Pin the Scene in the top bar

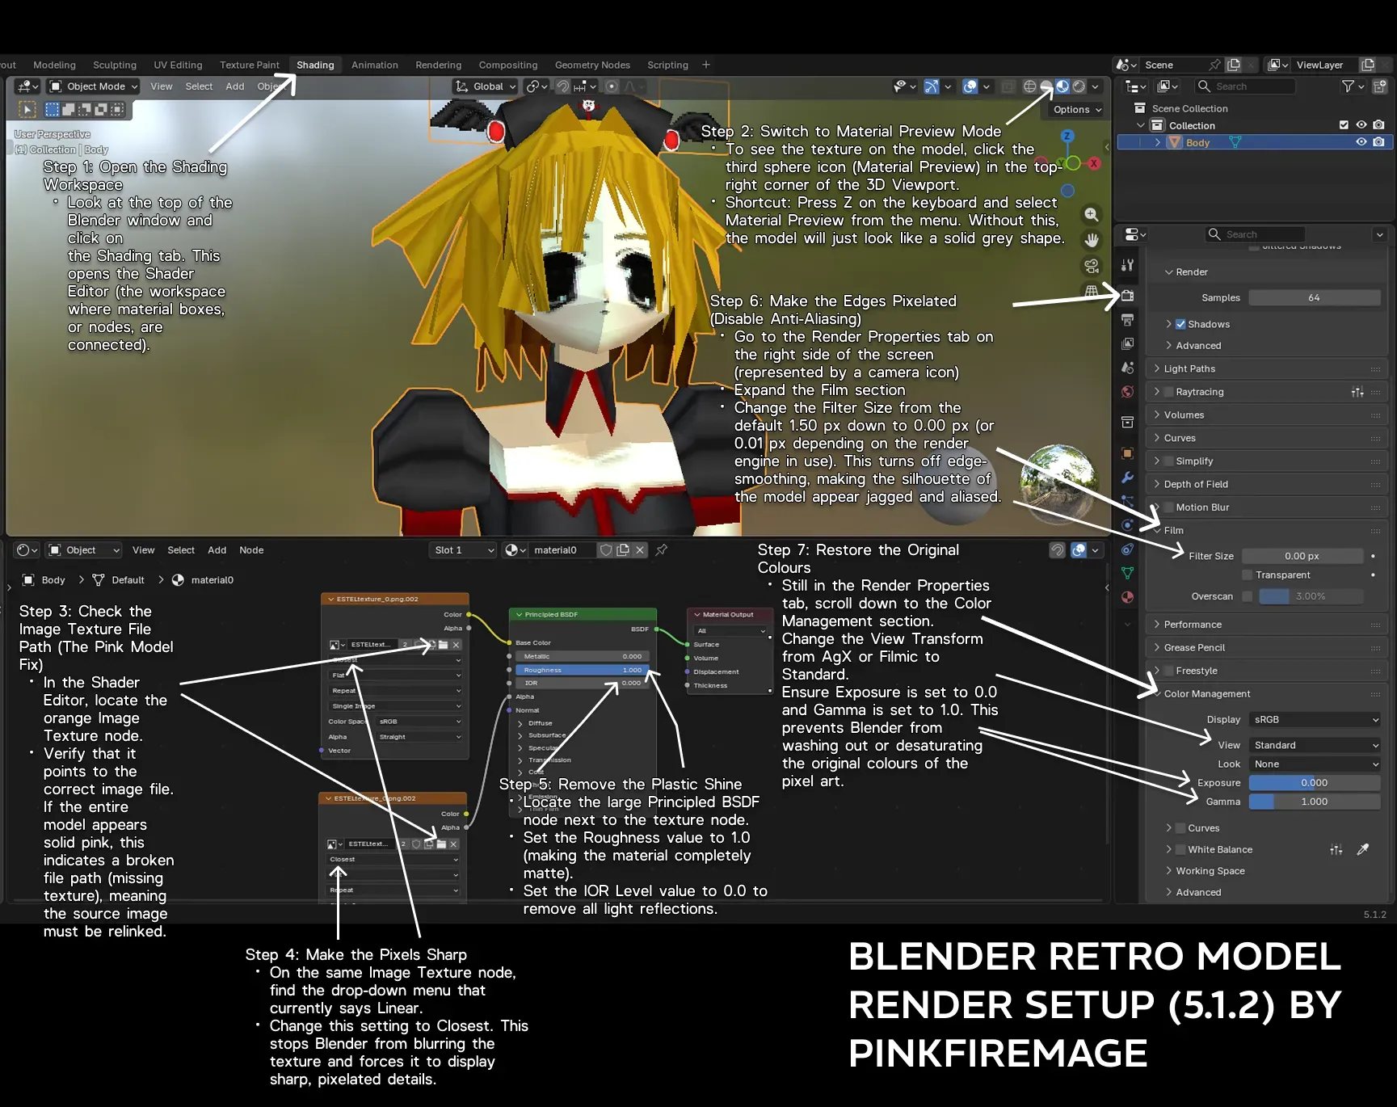[x=1214, y=65]
